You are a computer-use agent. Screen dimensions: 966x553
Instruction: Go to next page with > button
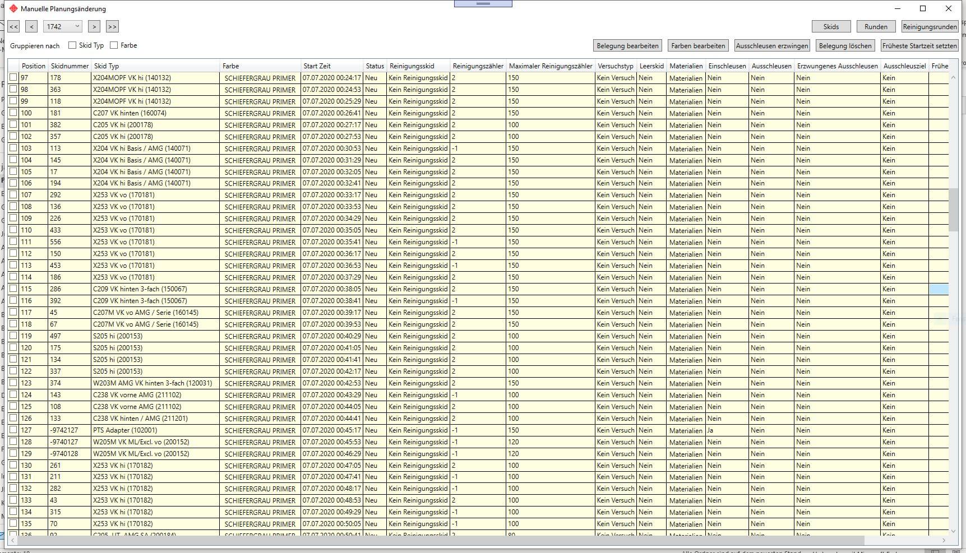pyautogui.click(x=94, y=26)
